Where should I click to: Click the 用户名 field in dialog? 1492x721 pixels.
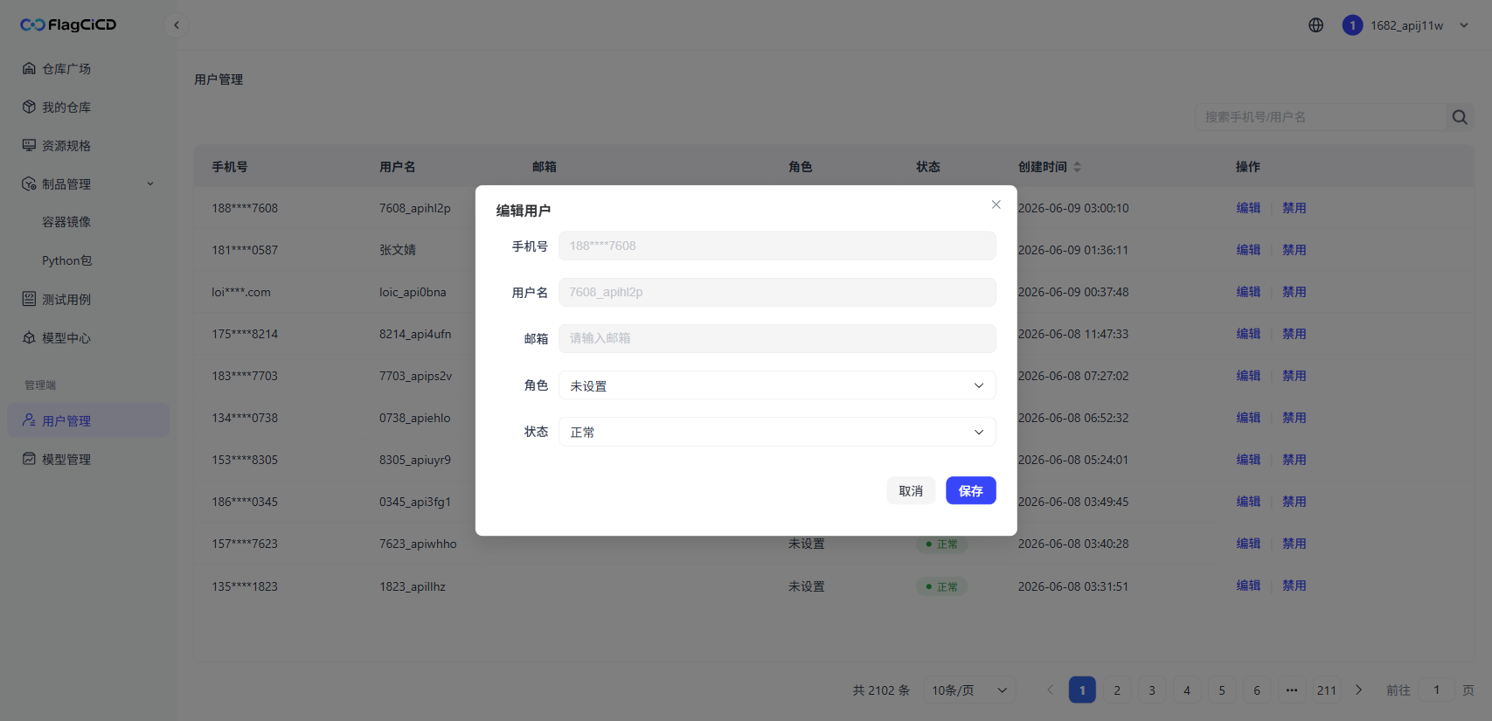[777, 292]
